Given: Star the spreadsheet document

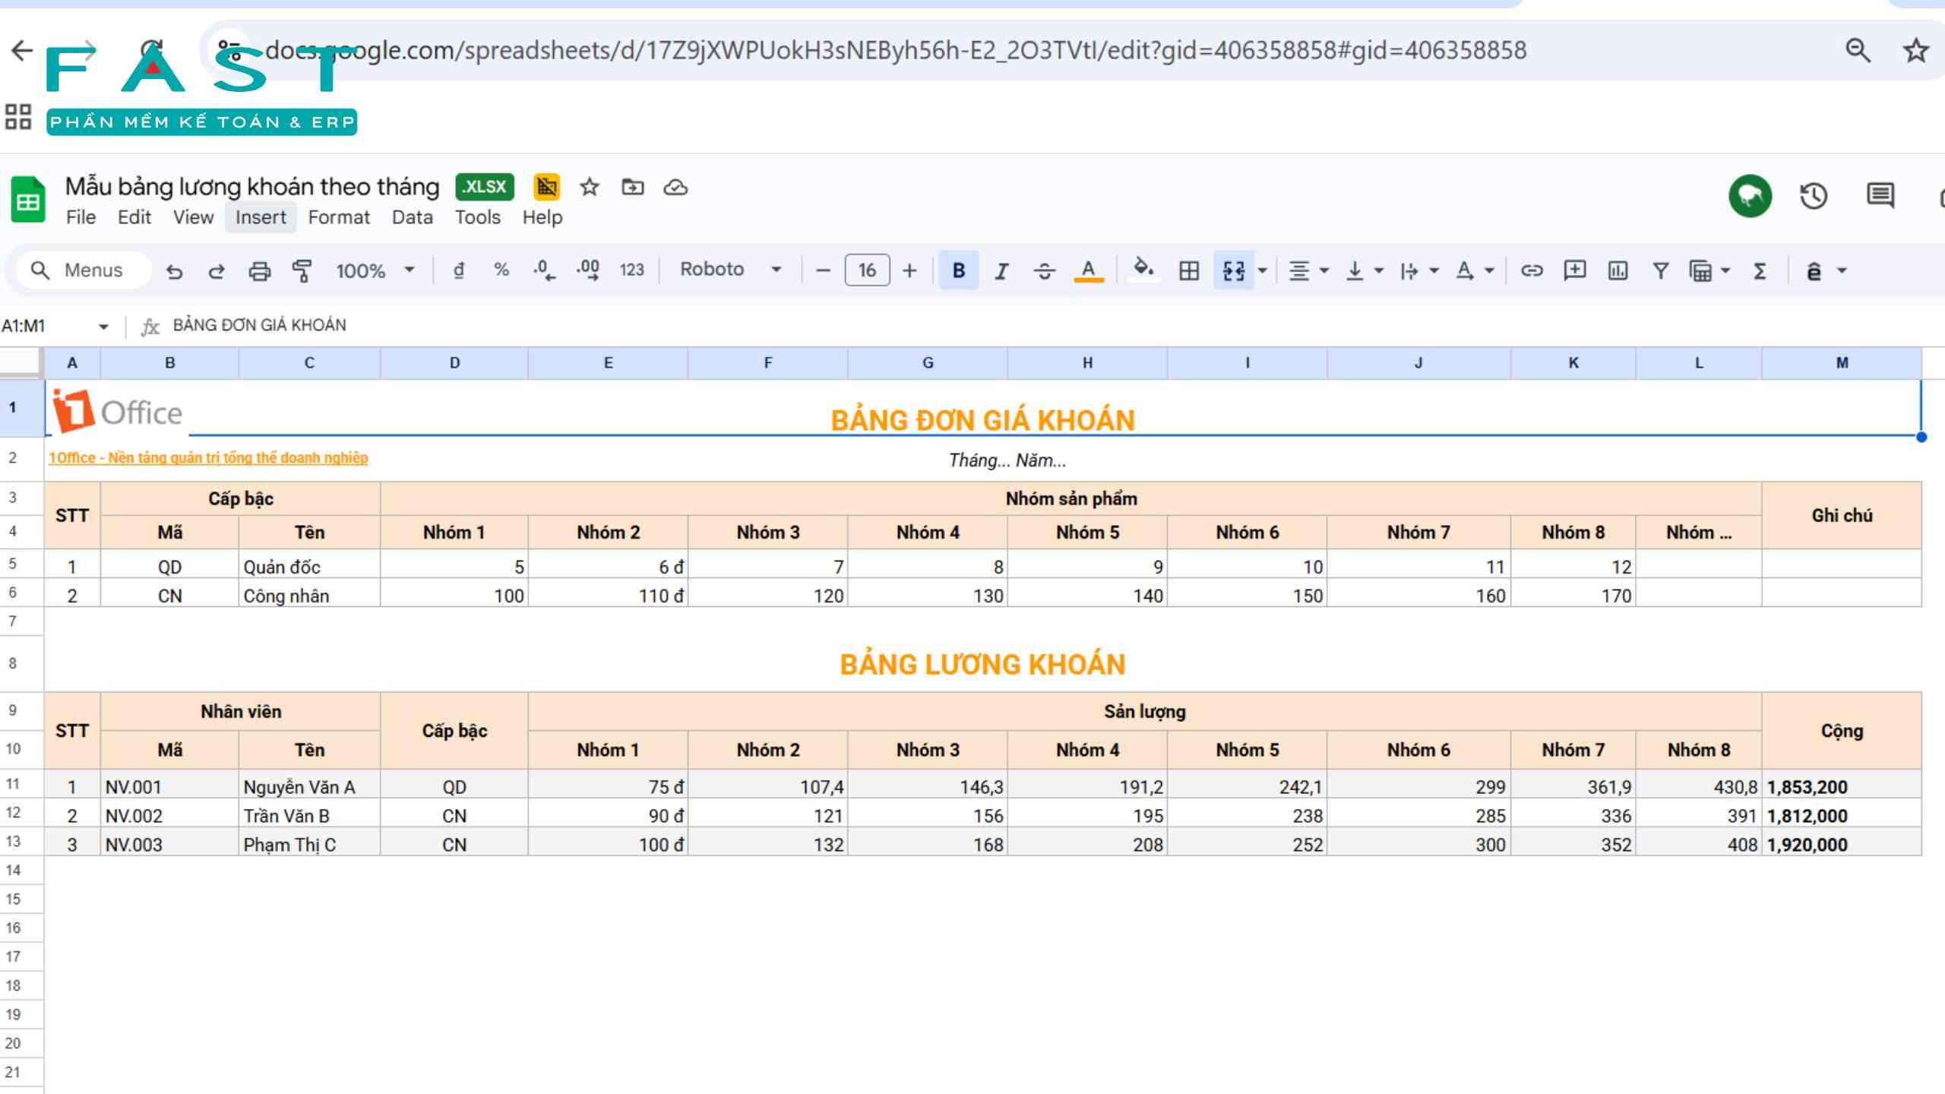Looking at the screenshot, I should click(590, 187).
